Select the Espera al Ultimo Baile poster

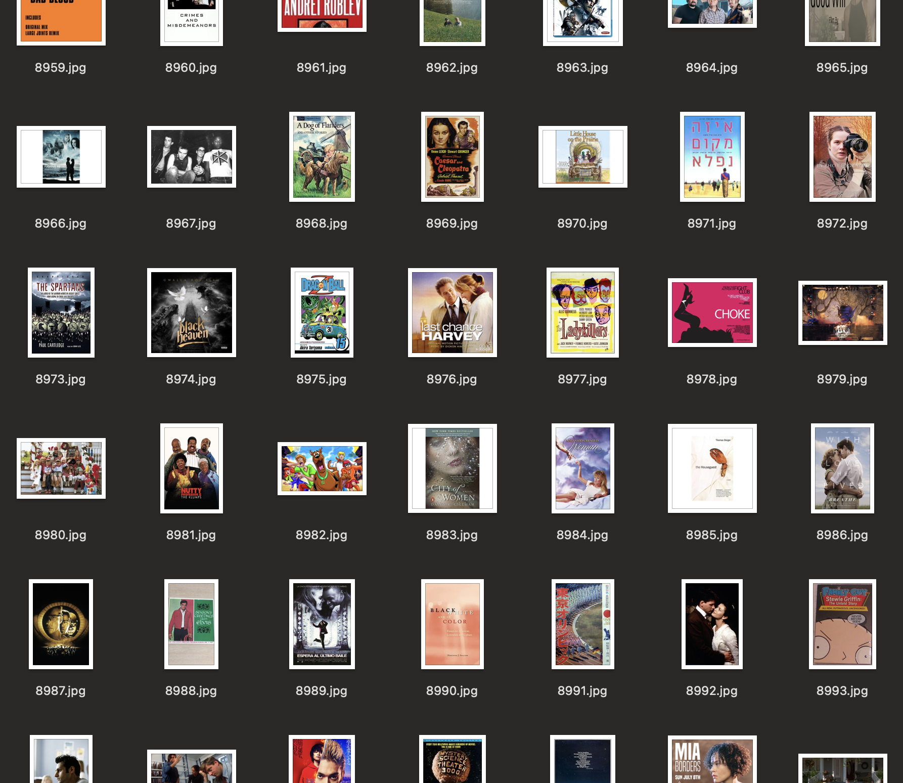click(322, 624)
